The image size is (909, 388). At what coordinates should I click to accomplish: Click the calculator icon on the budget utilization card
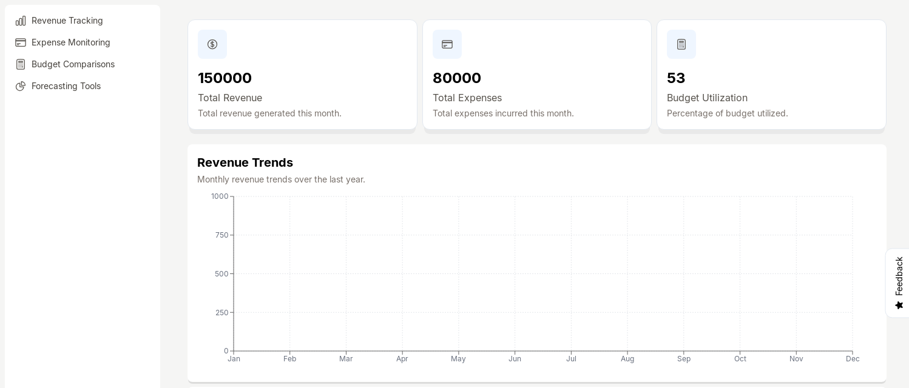tap(681, 44)
